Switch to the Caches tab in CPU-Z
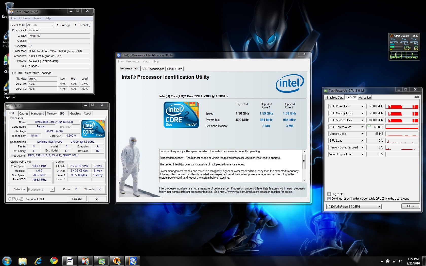Image resolution: width=426 pixels, height=266 pixels. click(24, 113)
